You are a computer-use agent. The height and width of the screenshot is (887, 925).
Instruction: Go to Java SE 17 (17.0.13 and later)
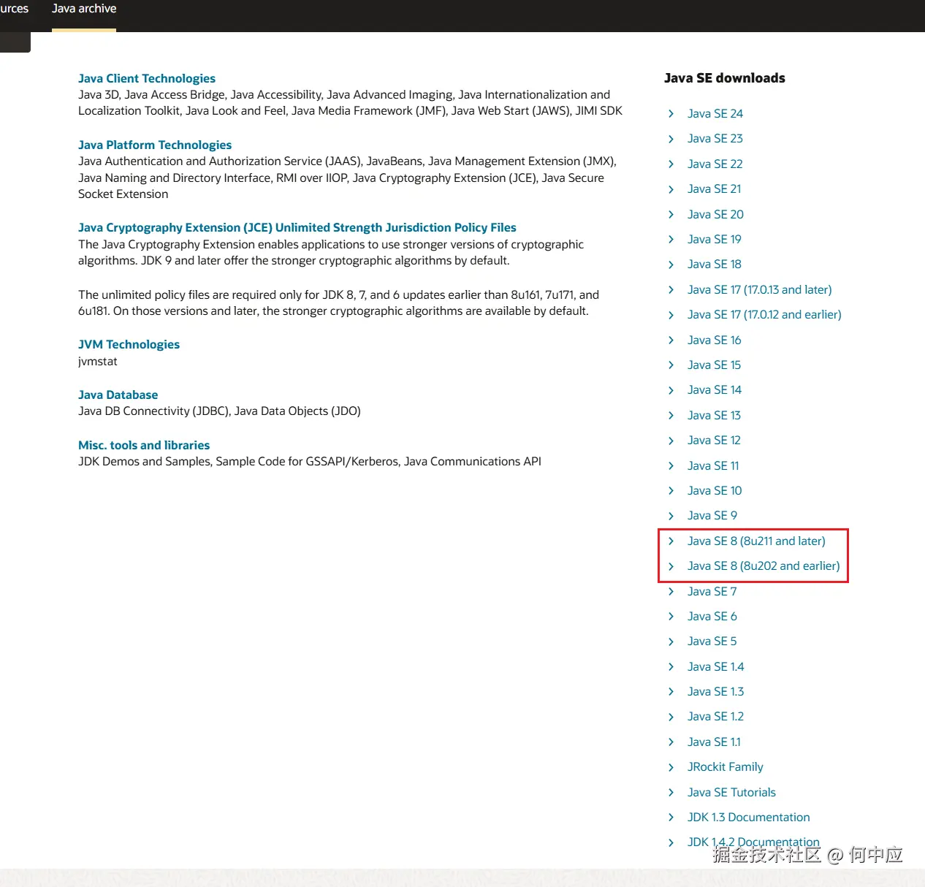760,289
